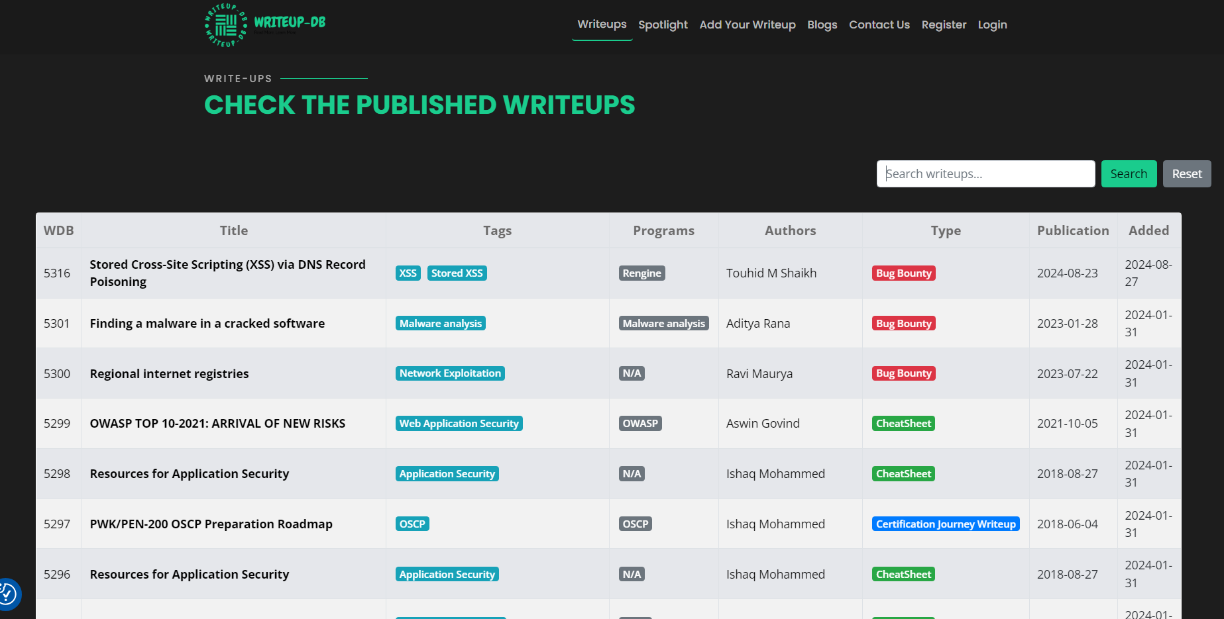The height and width of the screenshot is (619, 1224).
Task: Click CheatSheet type in row 5296
Action: pyautogui.click(x=904, y=574)
